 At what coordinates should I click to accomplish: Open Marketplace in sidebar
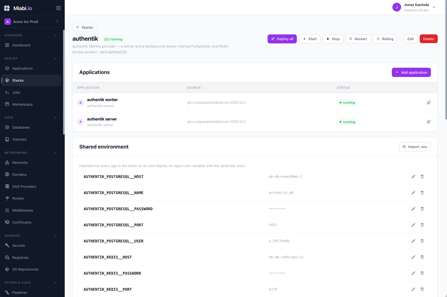[31, 105]
